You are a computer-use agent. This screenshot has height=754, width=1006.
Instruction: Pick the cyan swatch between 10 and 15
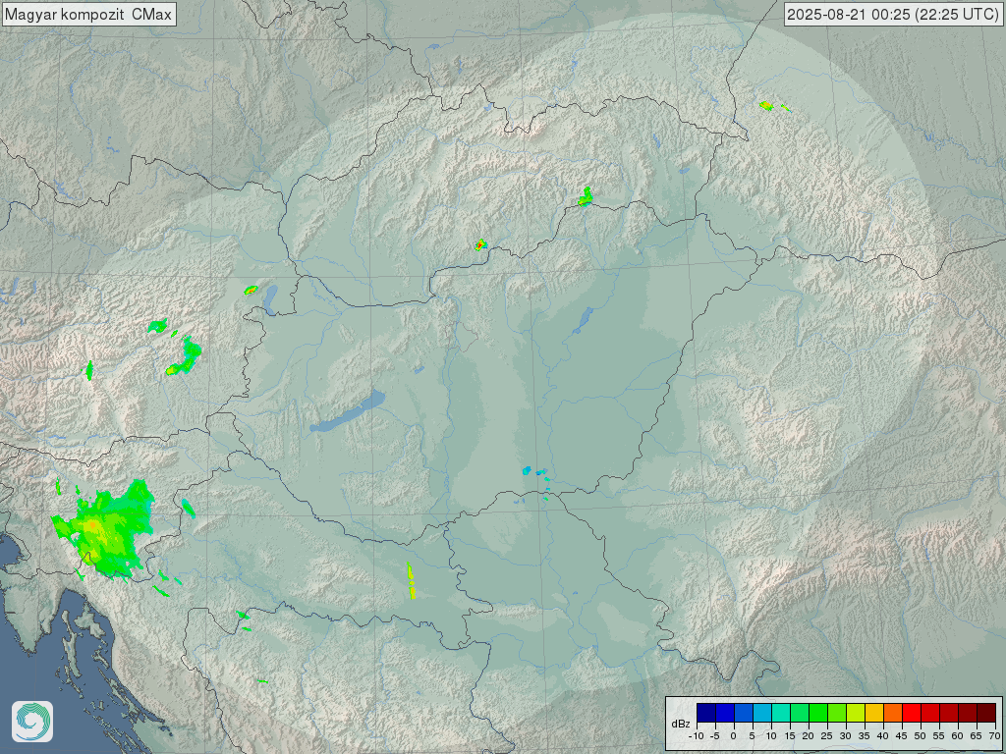click(x=781, y=713)
